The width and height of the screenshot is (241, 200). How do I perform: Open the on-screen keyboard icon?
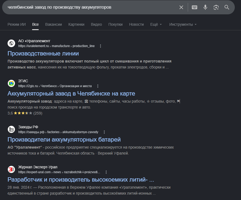195,7
